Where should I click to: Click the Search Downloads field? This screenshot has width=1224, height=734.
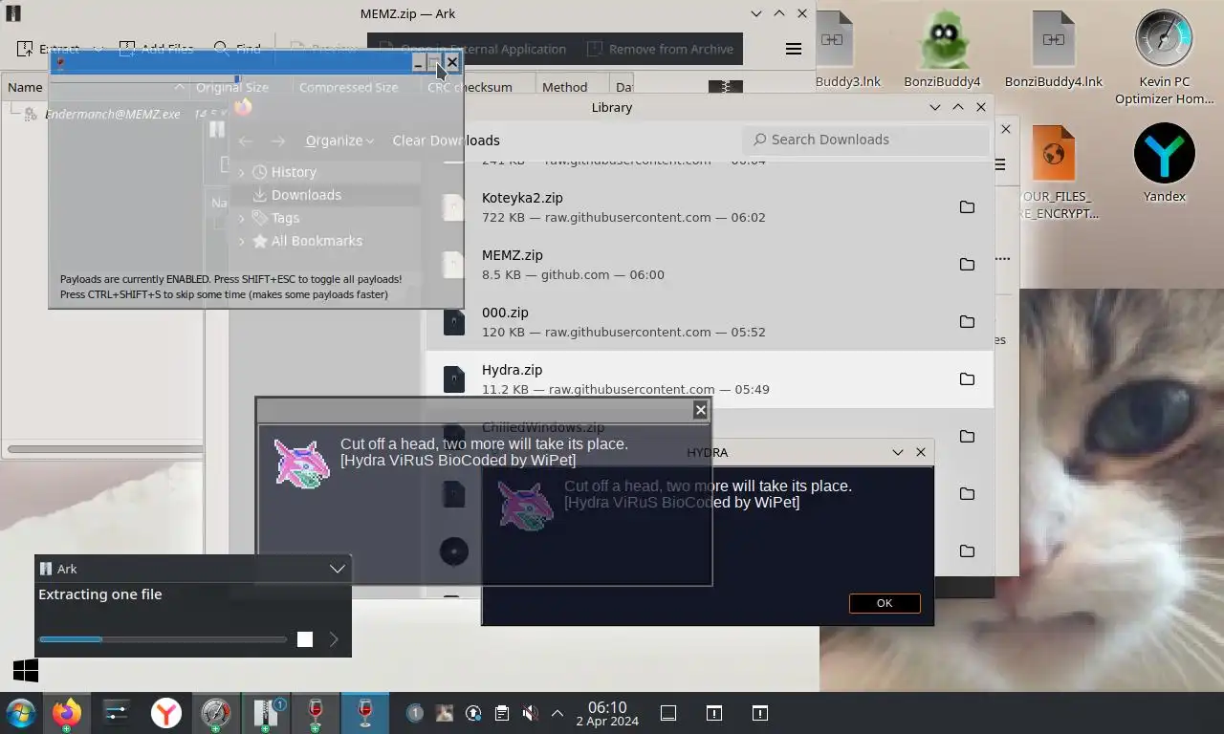pyautogui.click(x=865, y=140)
